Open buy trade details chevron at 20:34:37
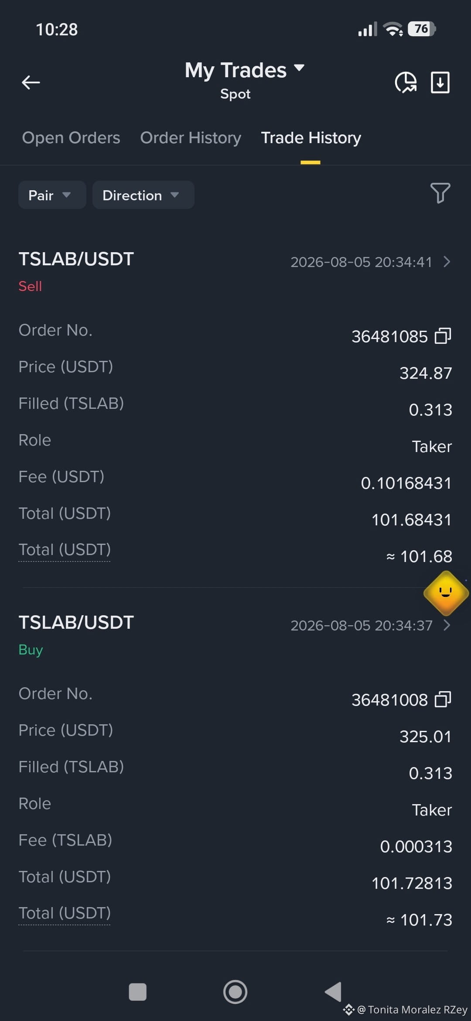 point(447,625)
